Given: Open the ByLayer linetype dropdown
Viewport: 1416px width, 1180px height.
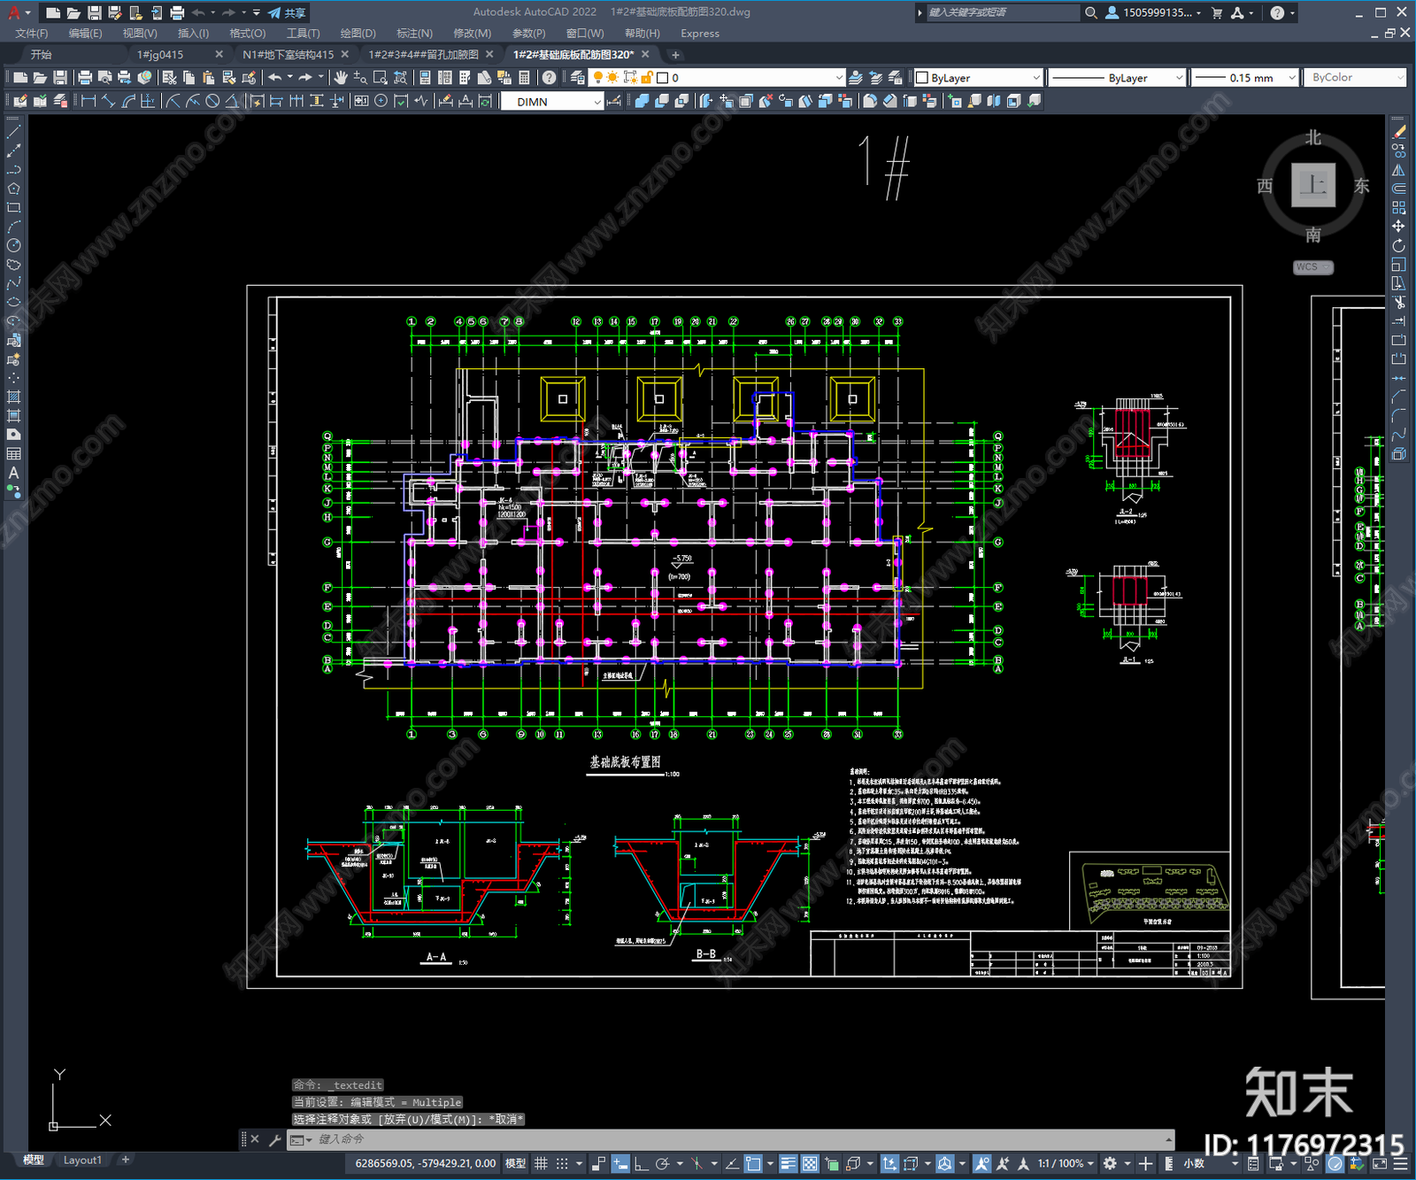Looking at the screenshot, I should pos(1117,78).
